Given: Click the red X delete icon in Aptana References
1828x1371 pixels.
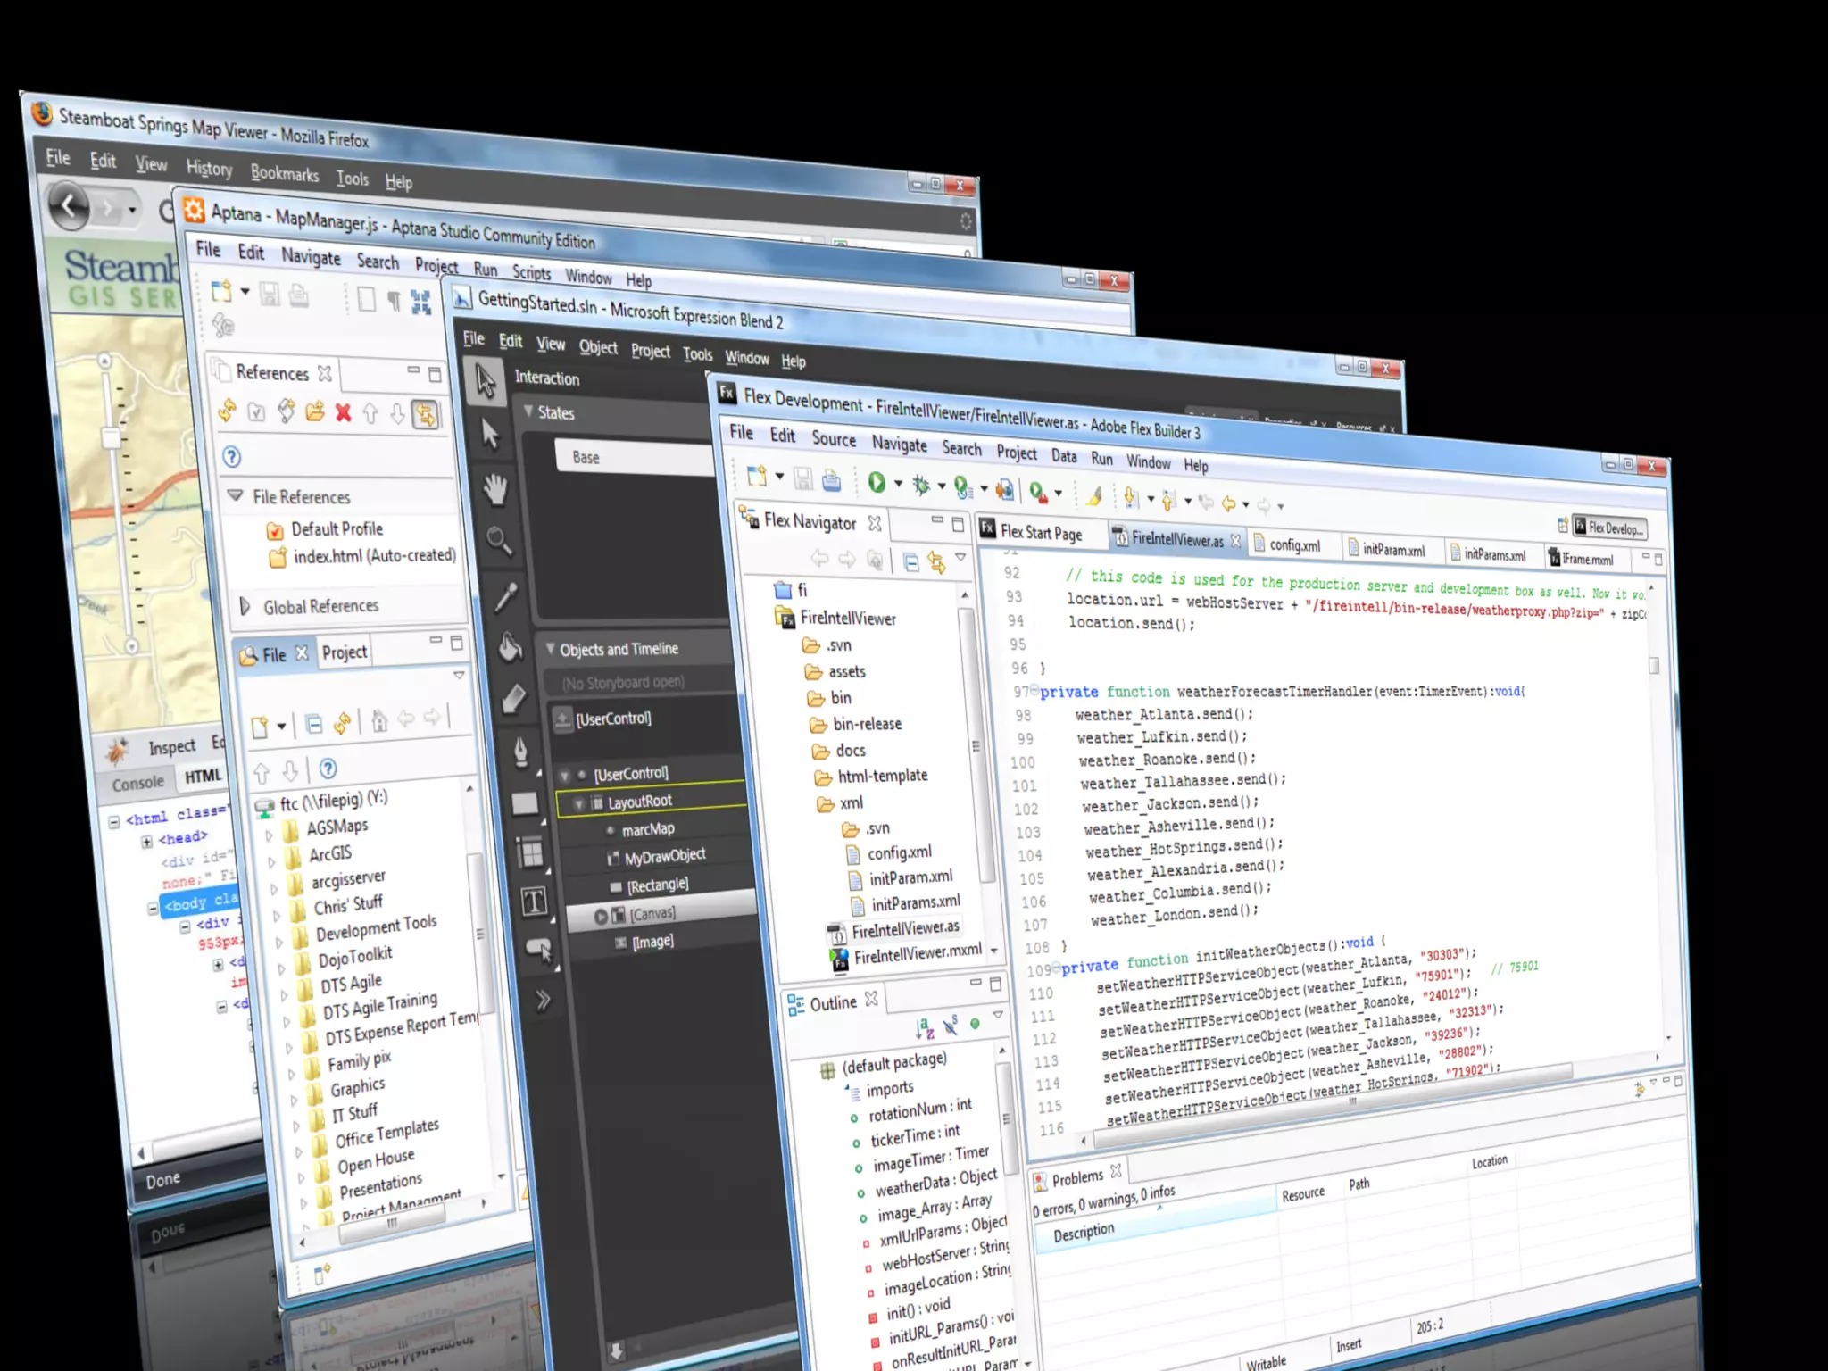Looking at the screenshot, I should click(x=343, y=412).
